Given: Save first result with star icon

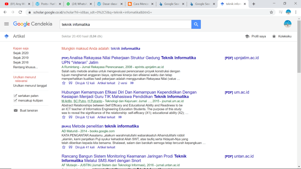Looking at the screenshot, I should point(64,83).
